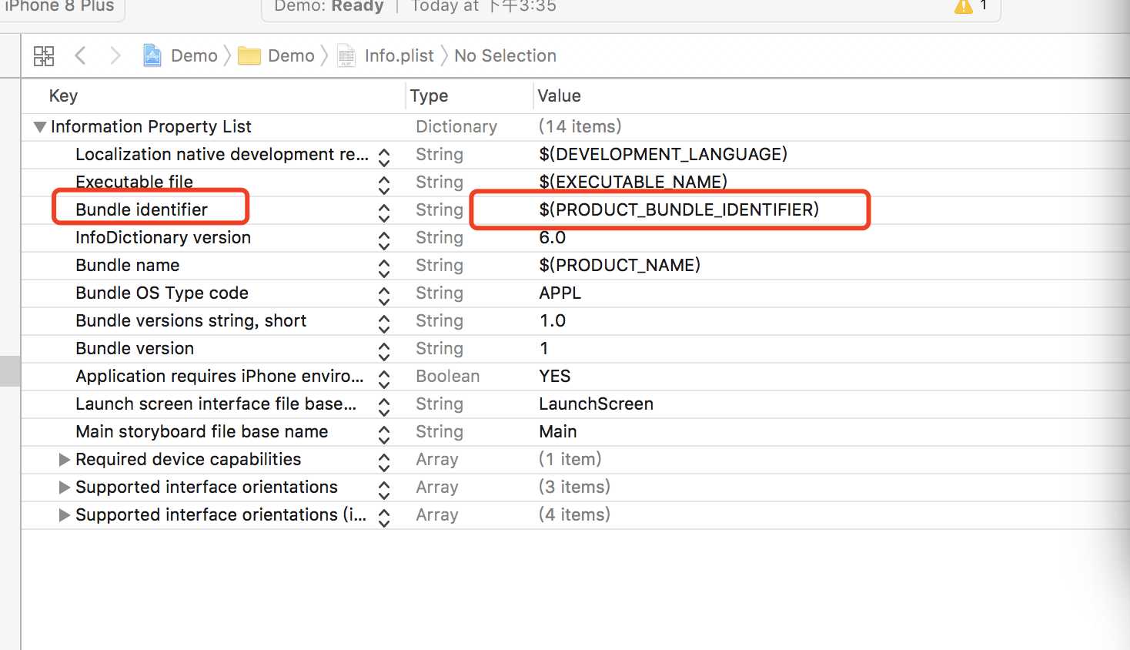Click the (14 items) value
Screen dimensions: 1130x650
pyautogui.click(x=580, y=126)
